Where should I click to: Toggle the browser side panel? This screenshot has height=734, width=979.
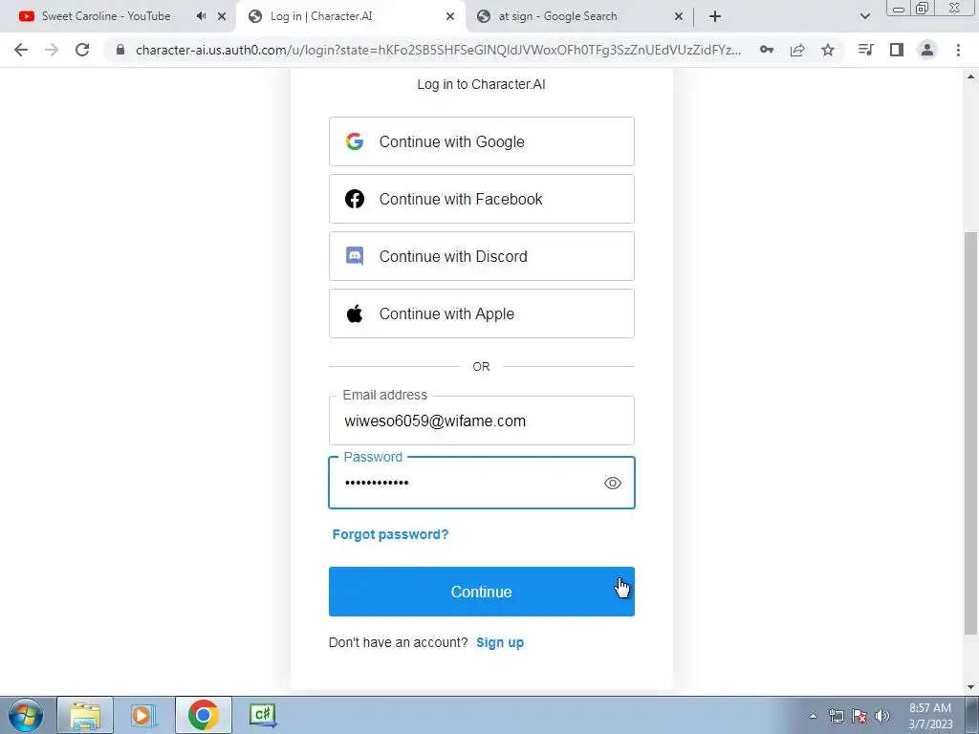click(x=897, y=50)
